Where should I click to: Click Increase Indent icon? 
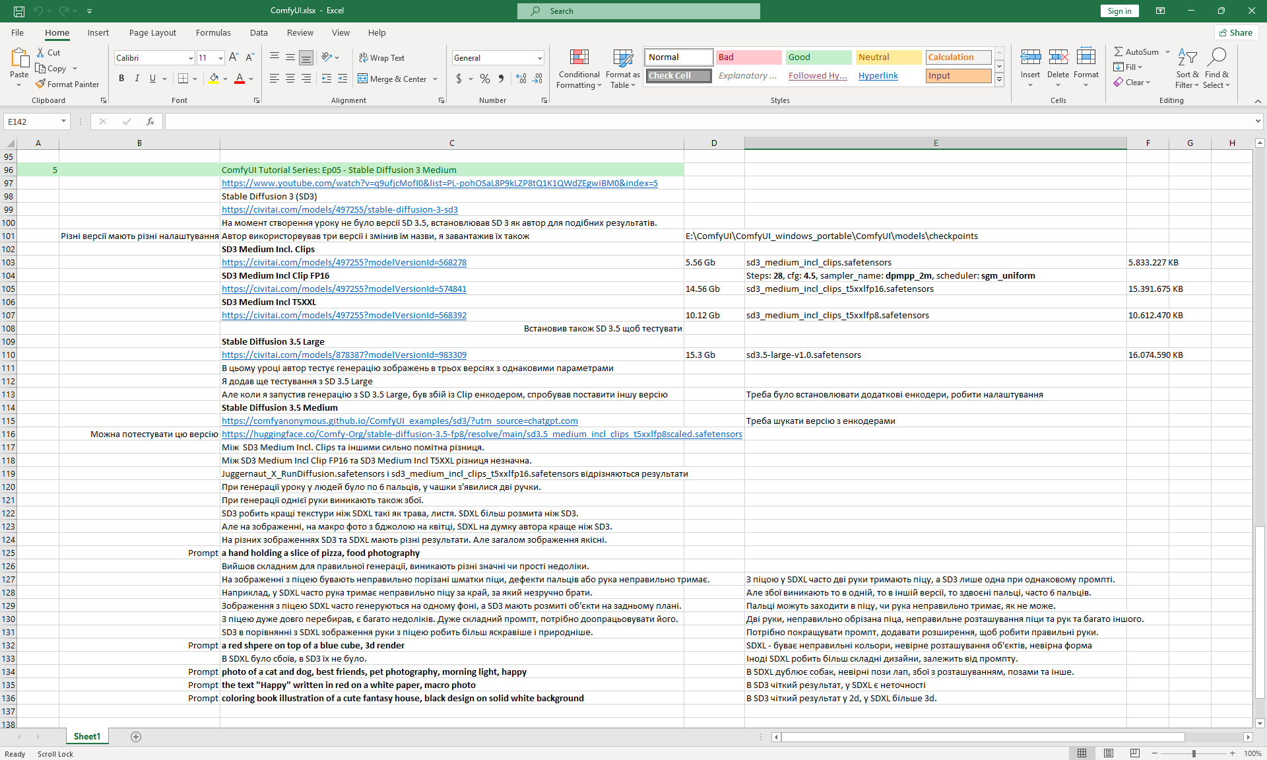[342, 79]
